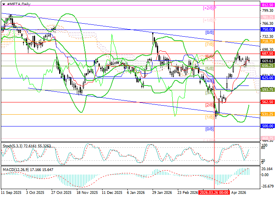This screenshot has height=197, width=276.
Task: Select the 625.00 blue price tag
Action: click(268, 78)
